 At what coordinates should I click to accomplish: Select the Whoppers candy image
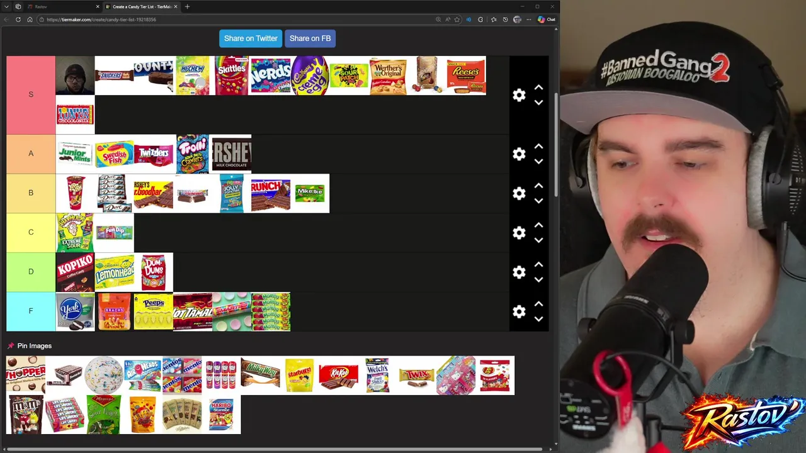click(x=26, y=376)
